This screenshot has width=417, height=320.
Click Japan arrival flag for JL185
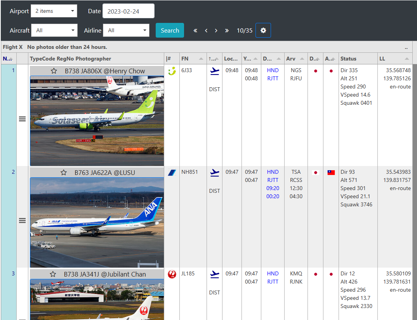(x=331, y=274)
